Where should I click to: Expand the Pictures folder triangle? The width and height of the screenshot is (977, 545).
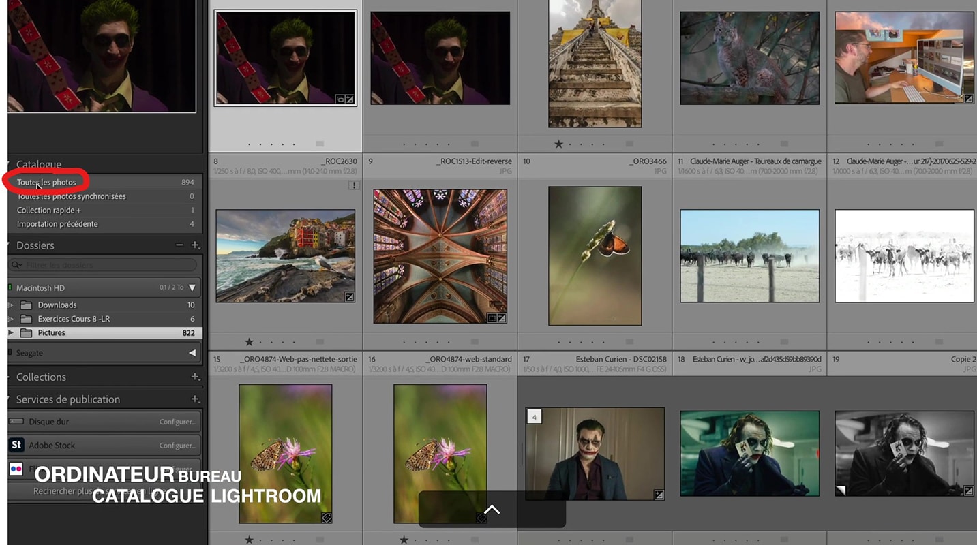coord(10,333)
